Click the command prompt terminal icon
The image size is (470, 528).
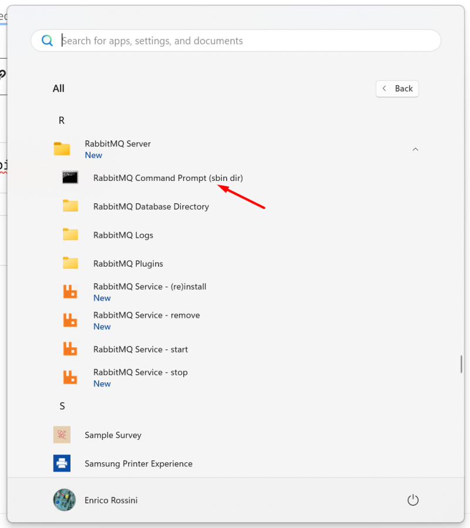[70, 177]
